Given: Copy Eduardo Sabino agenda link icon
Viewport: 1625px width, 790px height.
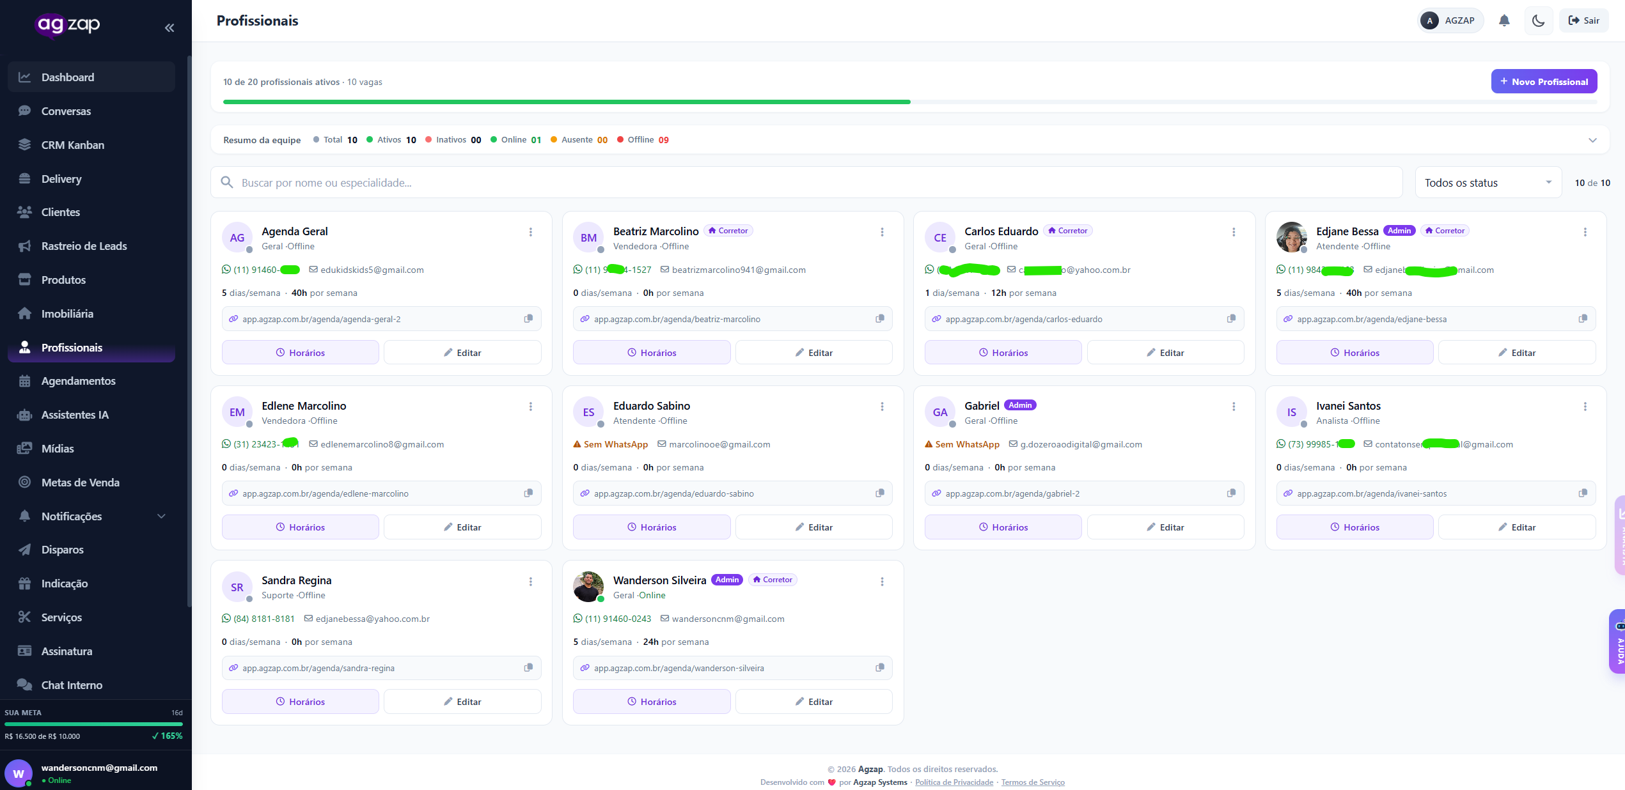Looking at the screenshot, I should [x=880, y=493].
